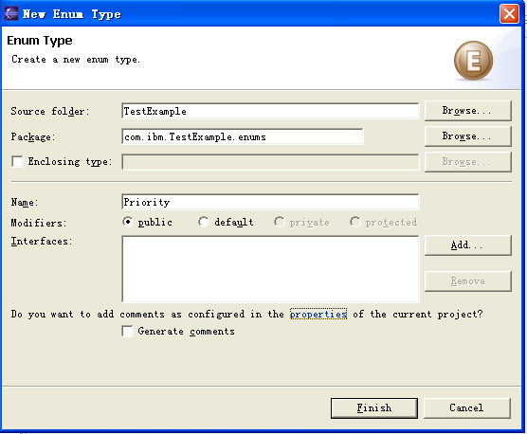Open the project properties link
527x434 pixels.
(x=318, y=314)
